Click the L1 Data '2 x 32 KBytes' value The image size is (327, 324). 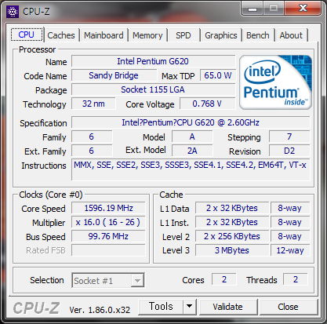(232, 208)
